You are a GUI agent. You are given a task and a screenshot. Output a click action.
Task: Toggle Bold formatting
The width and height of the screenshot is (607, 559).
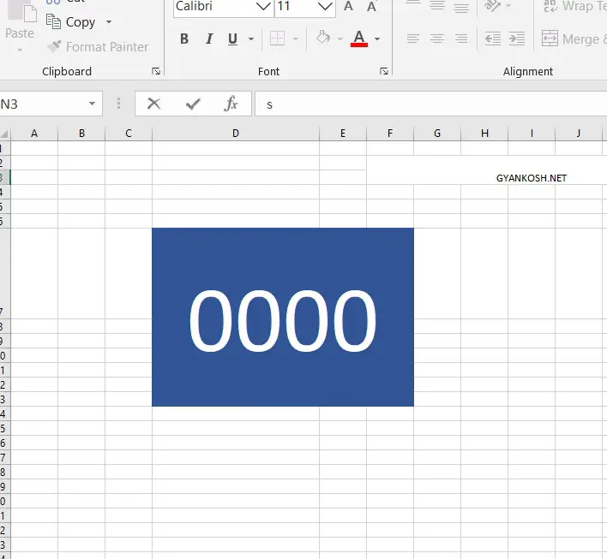click(x=184, y=39)
